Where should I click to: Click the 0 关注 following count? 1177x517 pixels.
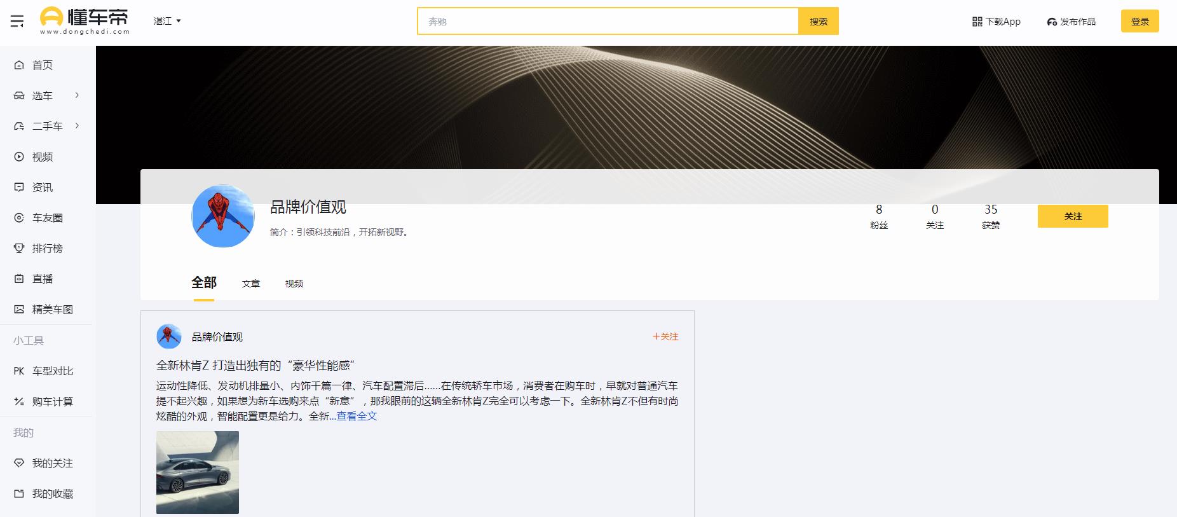click(x=935, y=216)
